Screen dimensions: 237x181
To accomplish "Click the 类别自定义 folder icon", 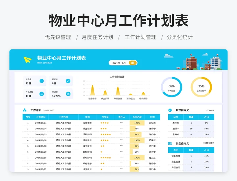I will tap(170, 144).
